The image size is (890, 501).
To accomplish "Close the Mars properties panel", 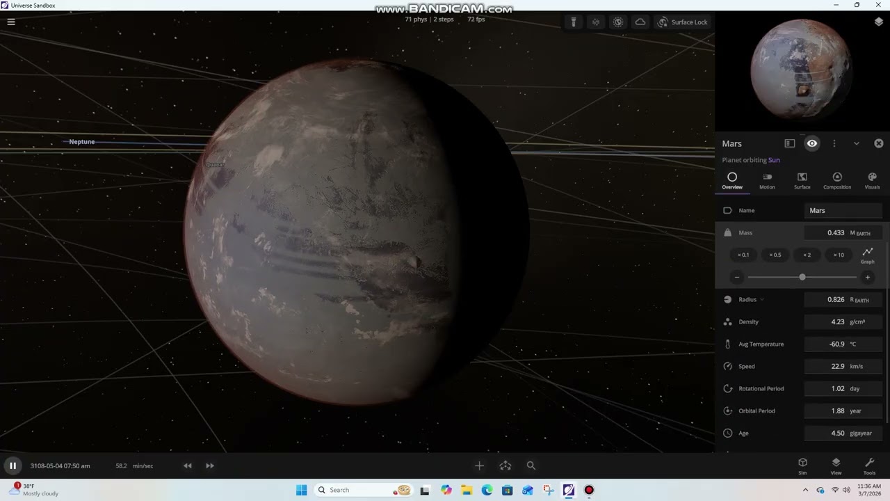I will (x=879, y=143).
